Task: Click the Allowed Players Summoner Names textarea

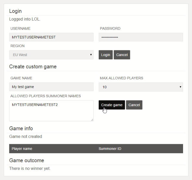Action: point(51,111)
